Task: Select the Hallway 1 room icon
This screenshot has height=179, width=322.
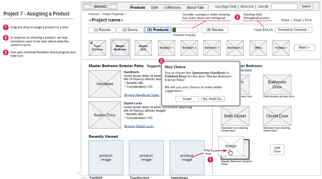Action: (x=281, y=48)
